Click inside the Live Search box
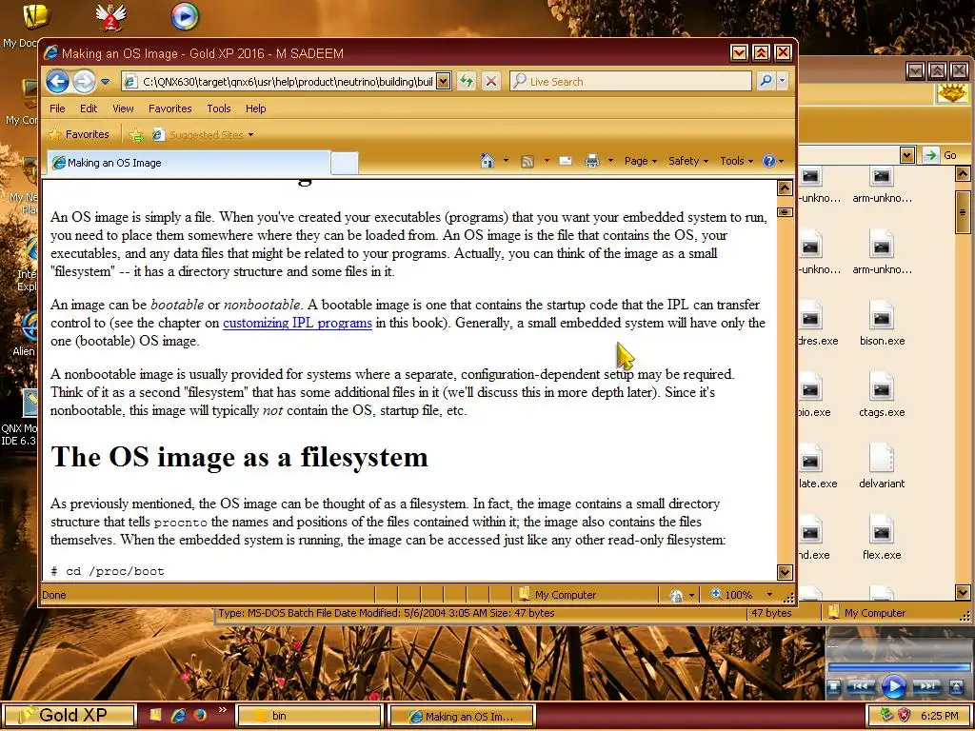The width and height of the screenshot is (975, 731). (630, 82)
